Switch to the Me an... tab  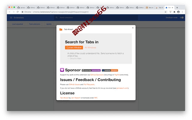pyautogui.click(x=150, y=7)
